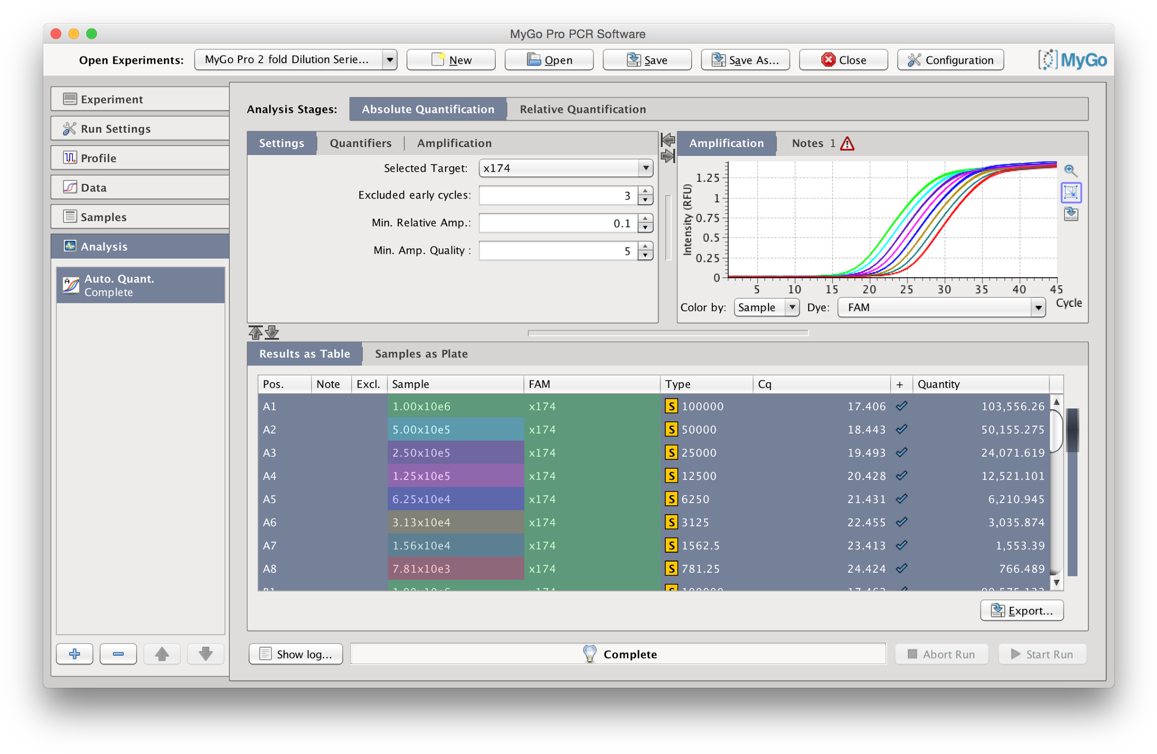
Task: Toggle the positive checkmark for row A8
Action: pyautogui.click(x=902, y=568)
